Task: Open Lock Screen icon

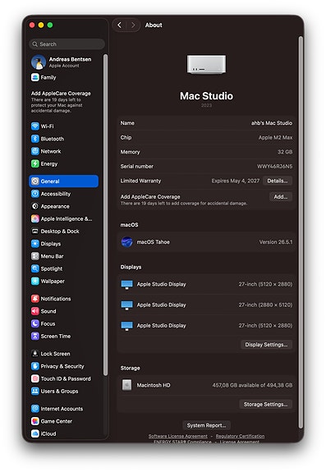Action: (x=35, y=354)
